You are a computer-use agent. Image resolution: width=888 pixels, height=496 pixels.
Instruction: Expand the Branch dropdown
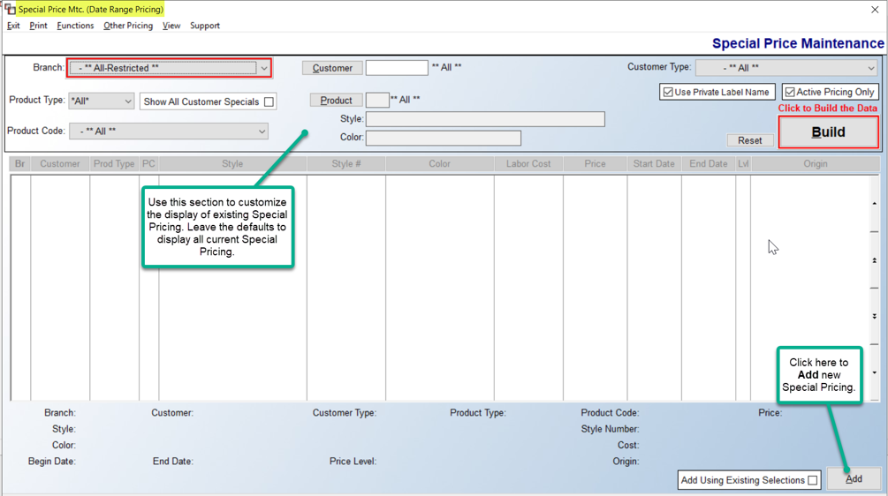click(264, 68)
